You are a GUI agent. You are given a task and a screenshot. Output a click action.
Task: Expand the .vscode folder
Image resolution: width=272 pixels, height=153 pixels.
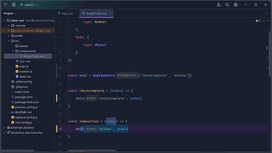click(x=8, y=25)
